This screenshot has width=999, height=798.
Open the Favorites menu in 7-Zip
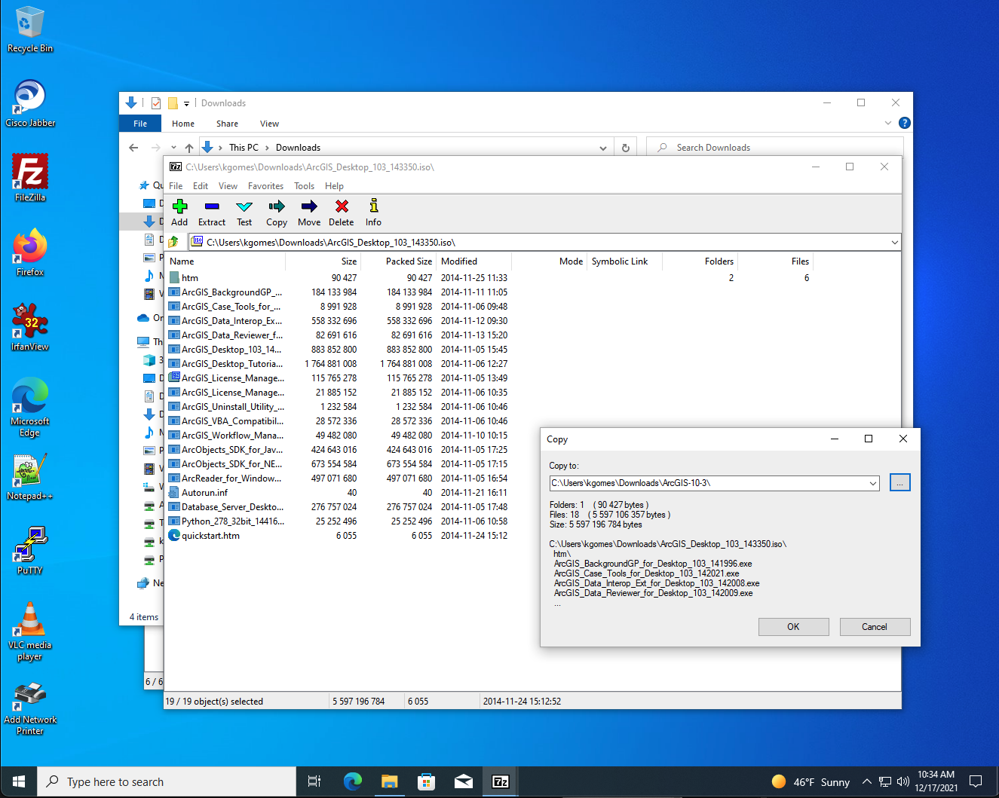click(265, 186)
